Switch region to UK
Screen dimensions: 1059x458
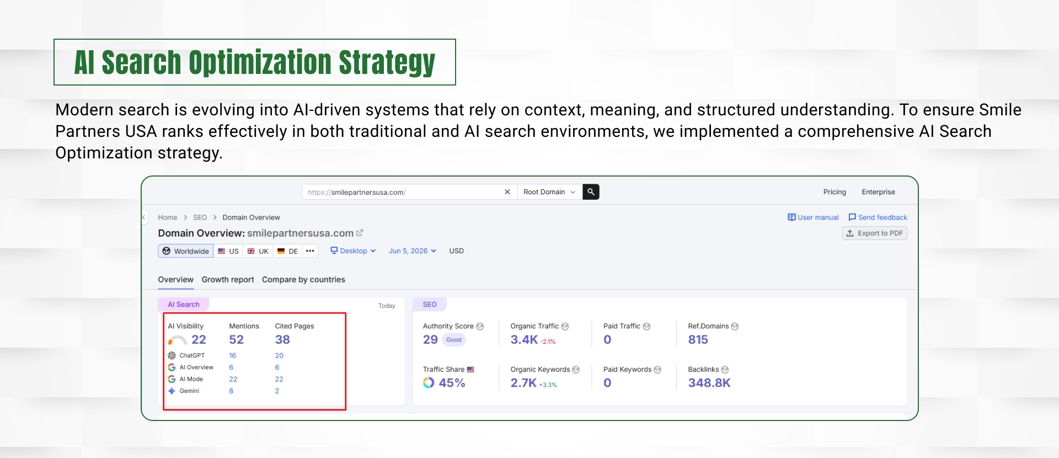click(x=258, y=251)
